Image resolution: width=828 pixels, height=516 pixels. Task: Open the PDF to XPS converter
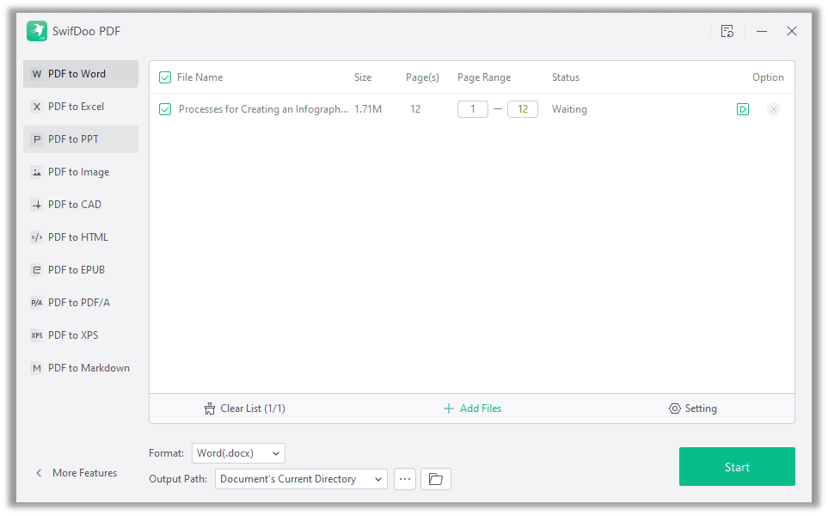(x=81, y=336)
